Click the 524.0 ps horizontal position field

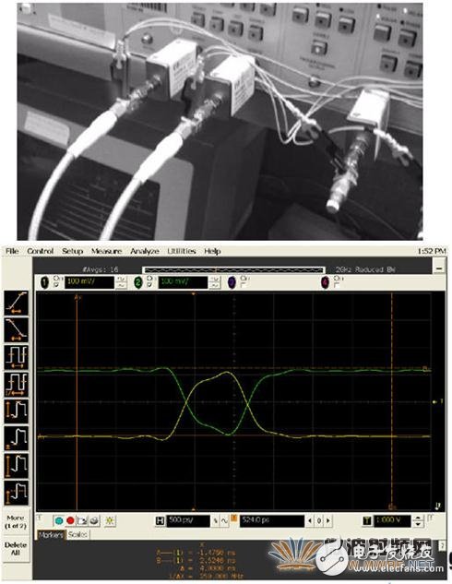click(272, 520)
